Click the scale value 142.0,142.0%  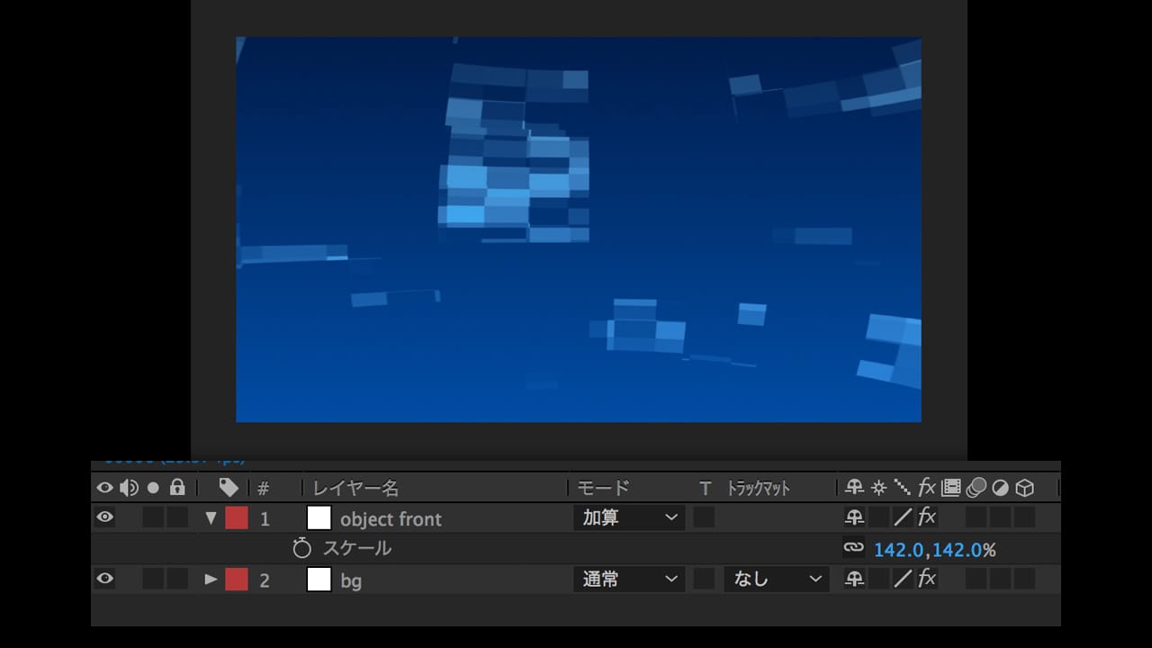point(934,550)
